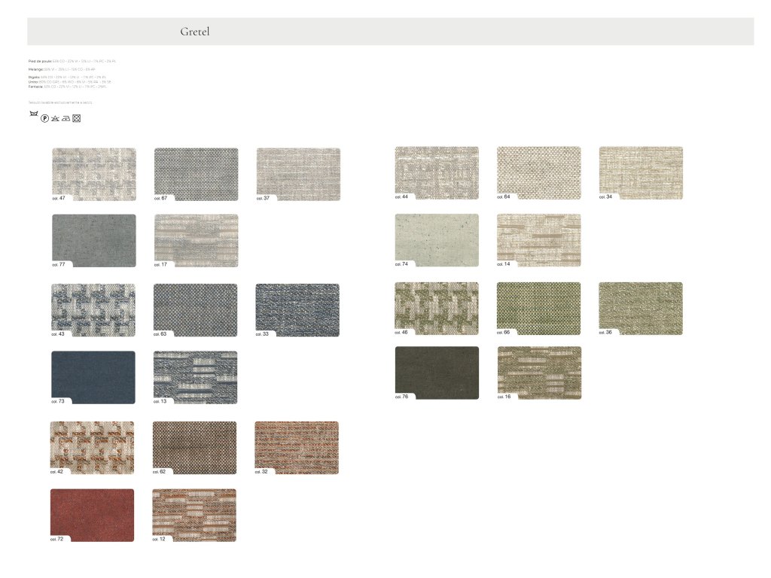
Task: Open the col. 66 green weave sample
Action: click(x=538, y=308)
